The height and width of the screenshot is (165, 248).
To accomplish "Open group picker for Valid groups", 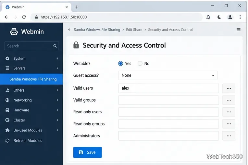I will 229,100.
